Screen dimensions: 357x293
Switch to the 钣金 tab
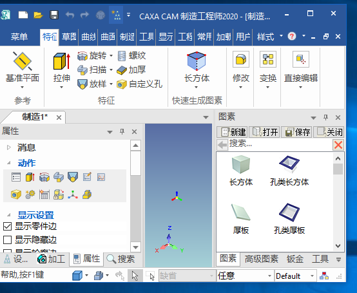(x=295, y=259)
